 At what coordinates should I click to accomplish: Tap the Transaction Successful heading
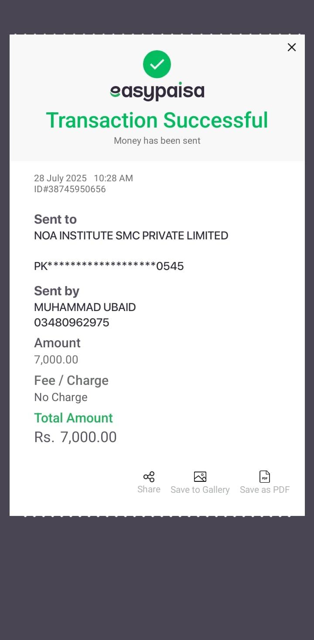pos(157,120)
